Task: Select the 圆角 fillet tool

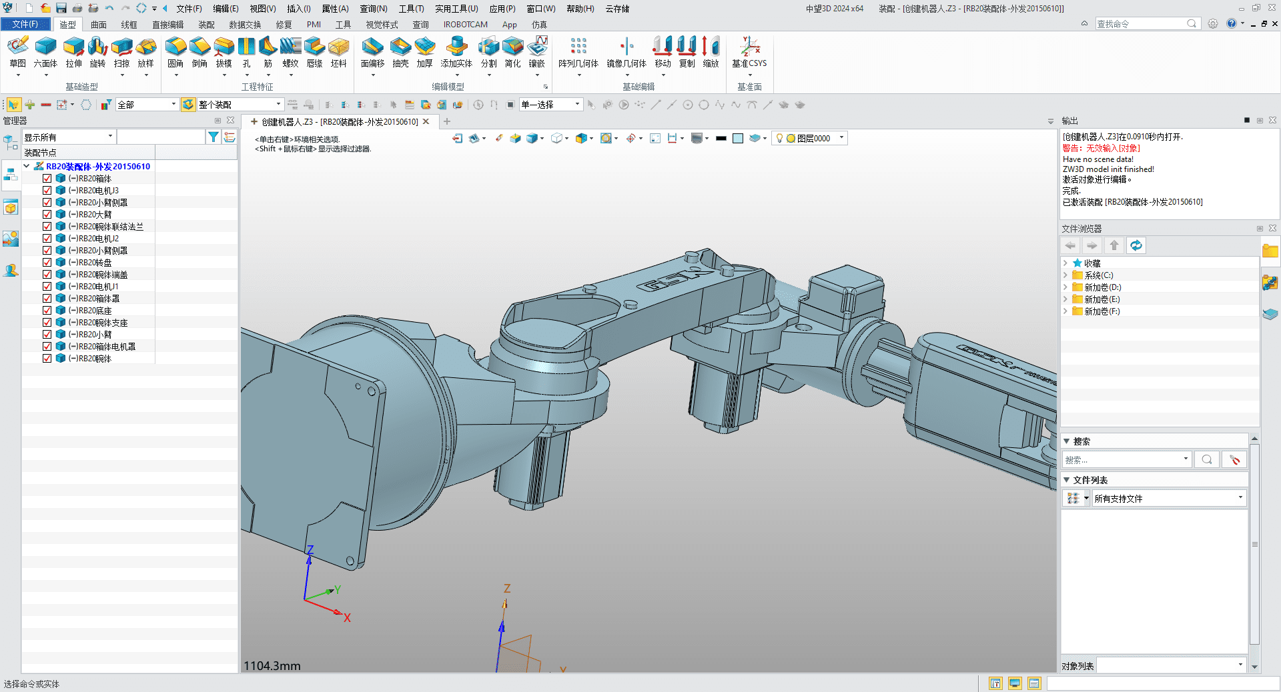Action: tap(175, 52)
